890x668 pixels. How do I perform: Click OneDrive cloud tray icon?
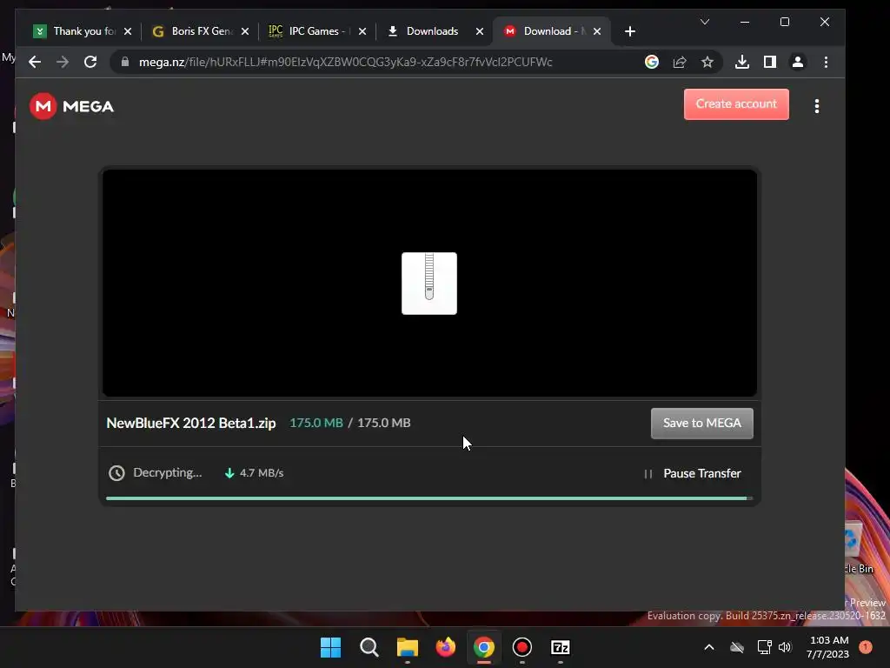click(737, 647)
